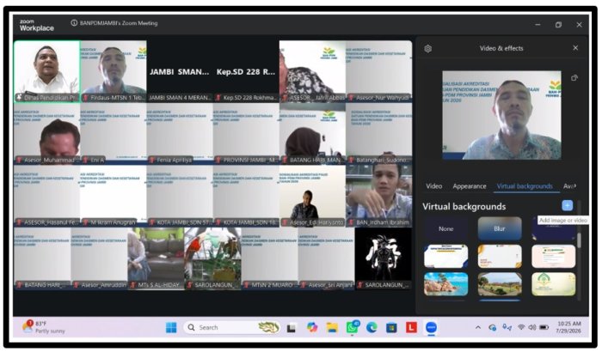Choose white background with orange corner accents
The width and height of the screenshot is (602, 352).
click(x=500, y=256)
